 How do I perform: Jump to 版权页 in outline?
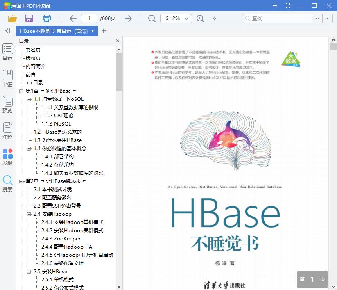(33, 58)
